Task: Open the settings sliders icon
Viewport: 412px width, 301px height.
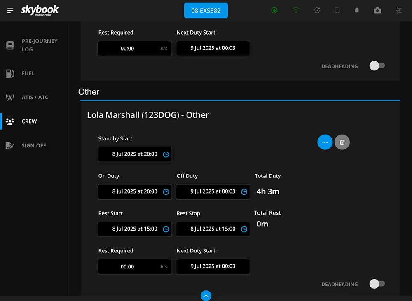Action: (x=398, y=10)
